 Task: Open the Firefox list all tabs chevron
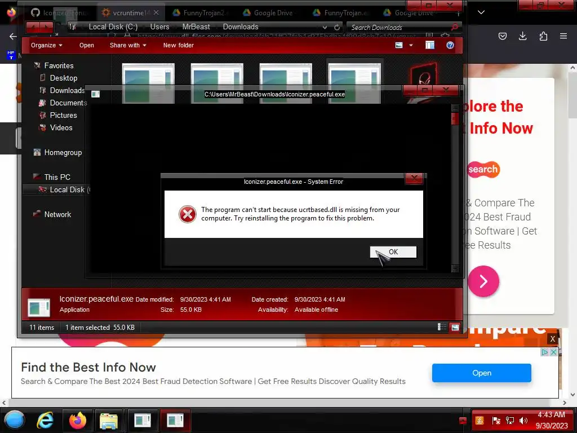[481, 12]
